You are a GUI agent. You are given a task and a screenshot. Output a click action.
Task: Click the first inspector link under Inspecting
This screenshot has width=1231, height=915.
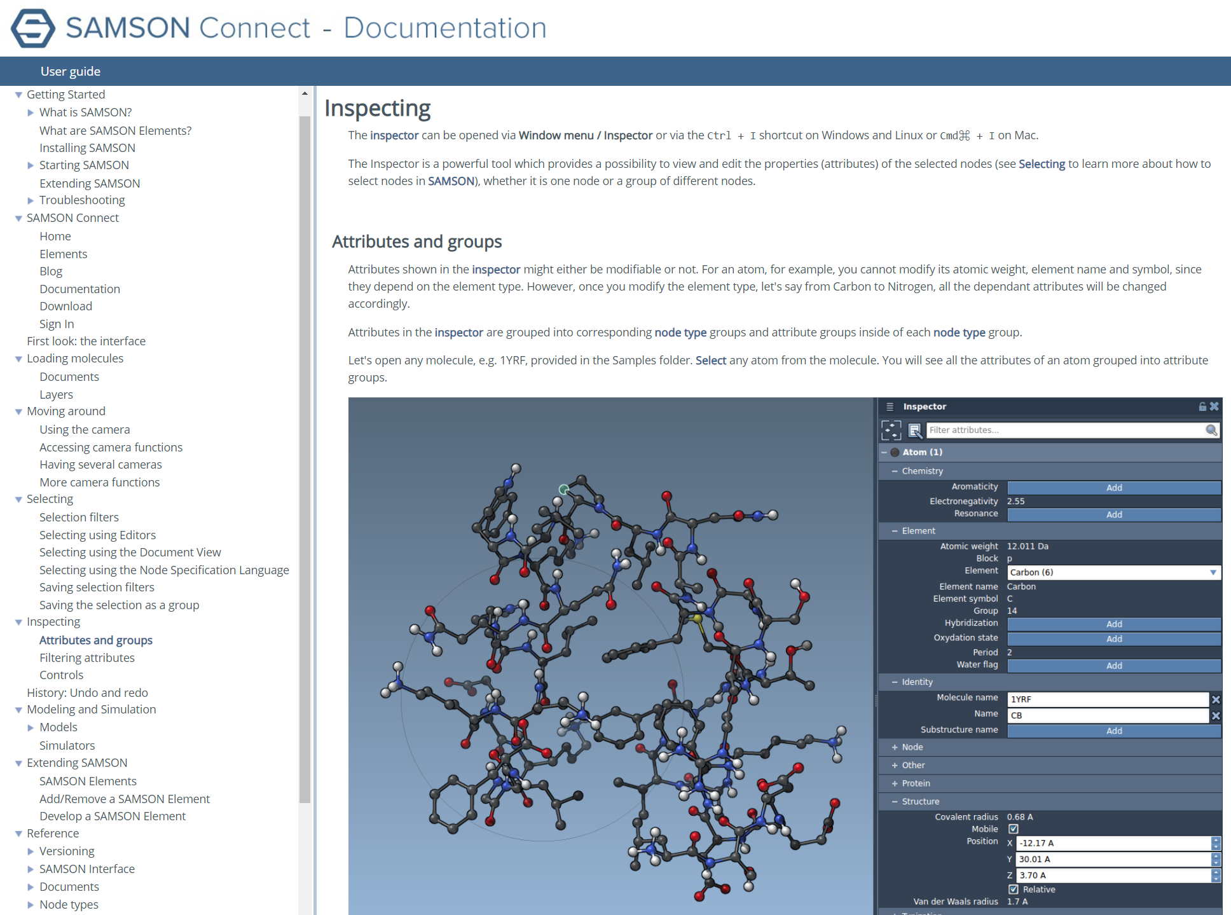coord(394,135)
